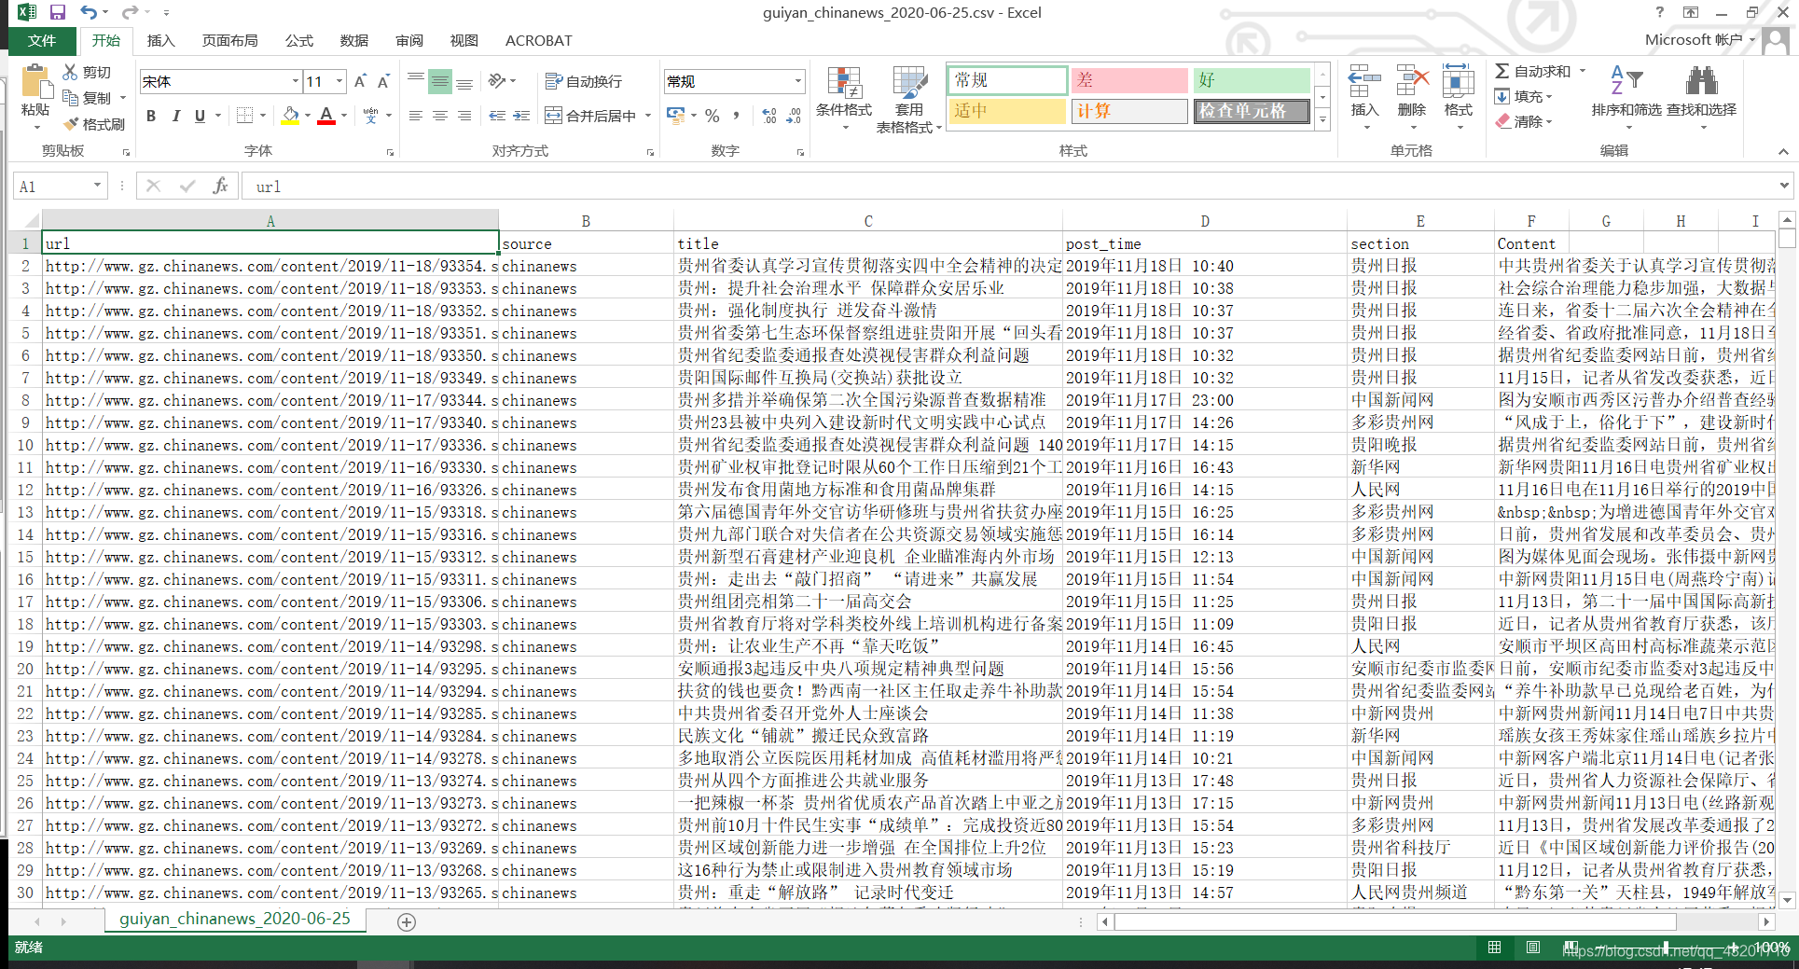The height and width of the screenshot is (969, 1799).
Task: Select column D header
Action: [x=1204, y=221]
